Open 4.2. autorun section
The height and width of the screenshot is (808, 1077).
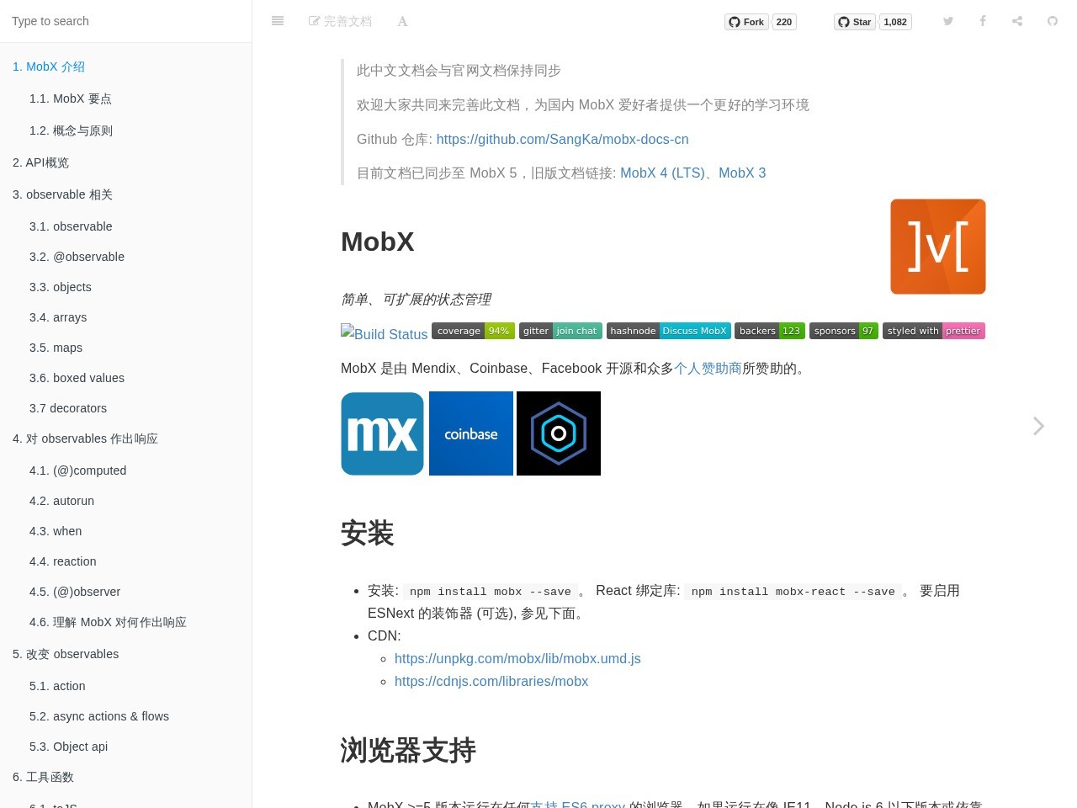[x=126, y=501]
